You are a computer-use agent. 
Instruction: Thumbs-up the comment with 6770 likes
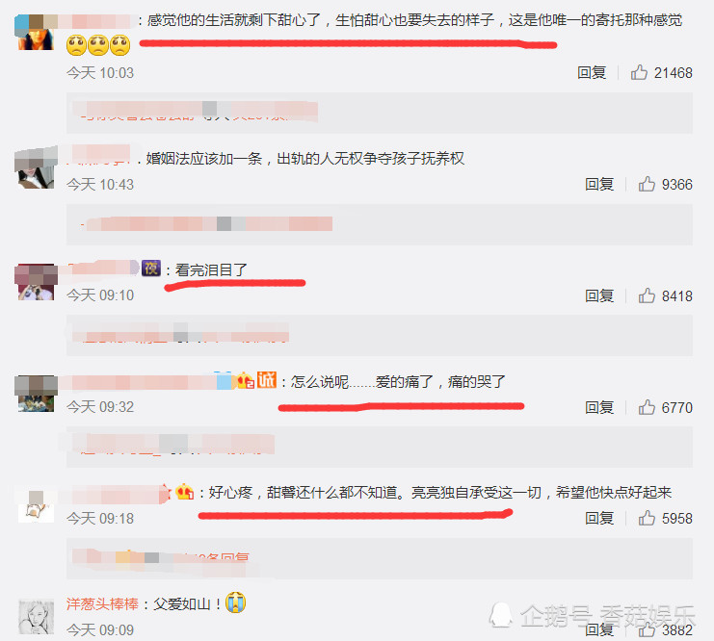647,407
